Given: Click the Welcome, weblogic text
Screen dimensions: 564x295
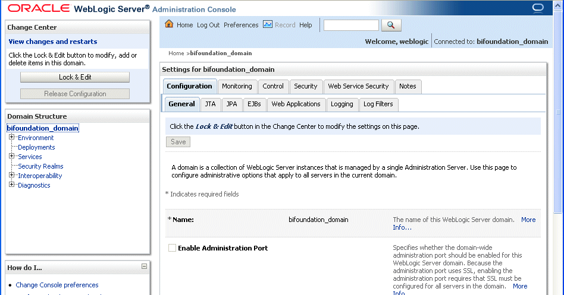Looking at the screenshot, I should pyautogui.click(x=396, y=42).
